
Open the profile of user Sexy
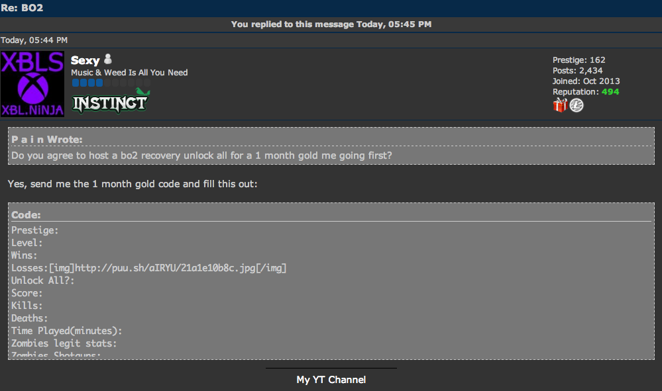[85, 60]
